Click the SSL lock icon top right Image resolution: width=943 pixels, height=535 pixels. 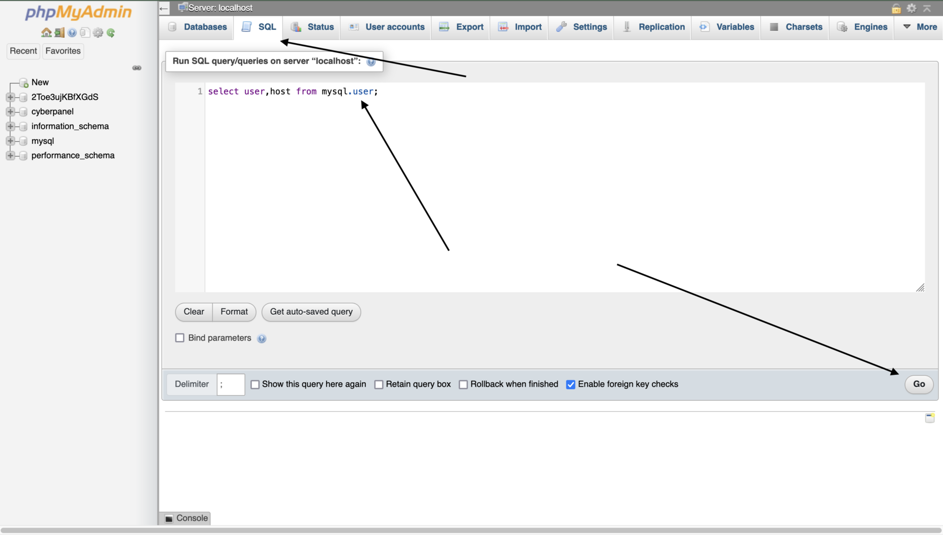click(896, 8)
